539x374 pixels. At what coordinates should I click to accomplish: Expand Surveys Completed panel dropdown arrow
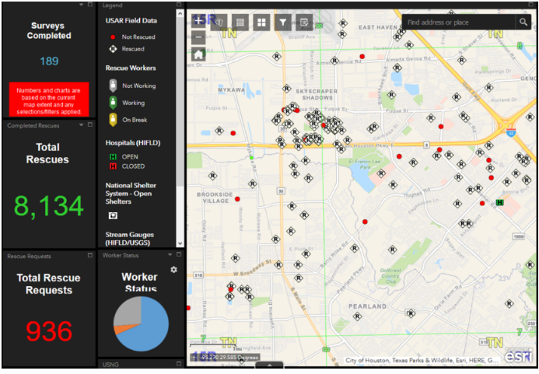click(80, 5)
